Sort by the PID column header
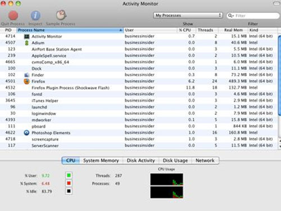This screenshot has width=281, height=211. (8, 30)
